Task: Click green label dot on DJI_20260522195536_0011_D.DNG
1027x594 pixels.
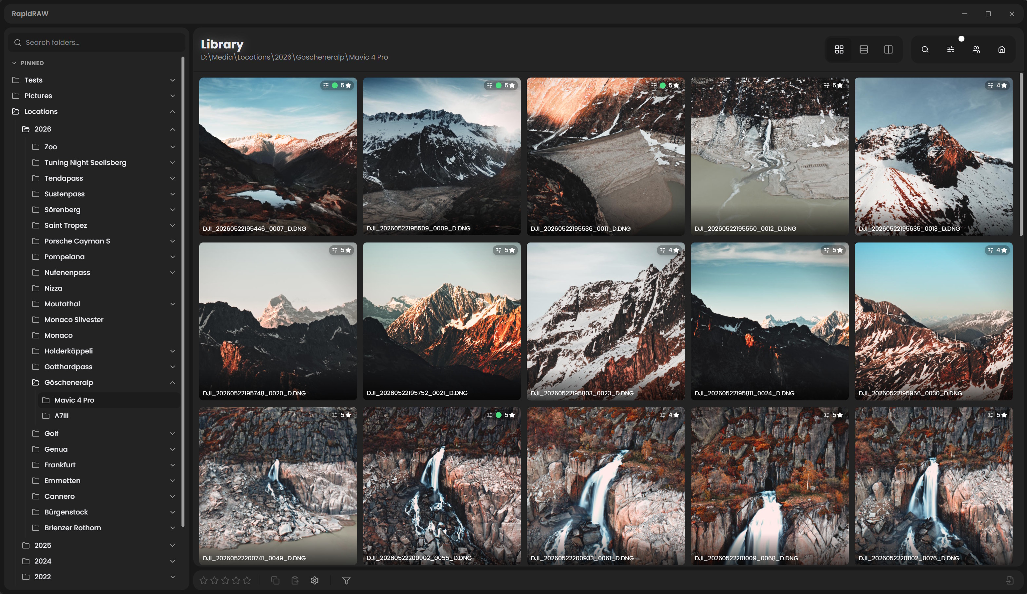Action: point(663,85)
